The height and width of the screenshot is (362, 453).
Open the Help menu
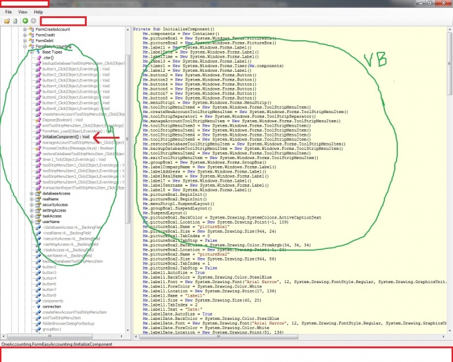pos(38,12)
